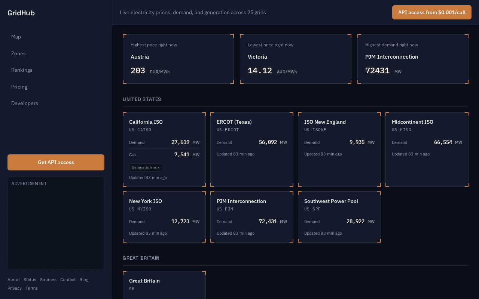The width and height of the screenshot is (479, 299).
Task: Click the UNITED STATES section heading
Action: click(x=142, y=99)
